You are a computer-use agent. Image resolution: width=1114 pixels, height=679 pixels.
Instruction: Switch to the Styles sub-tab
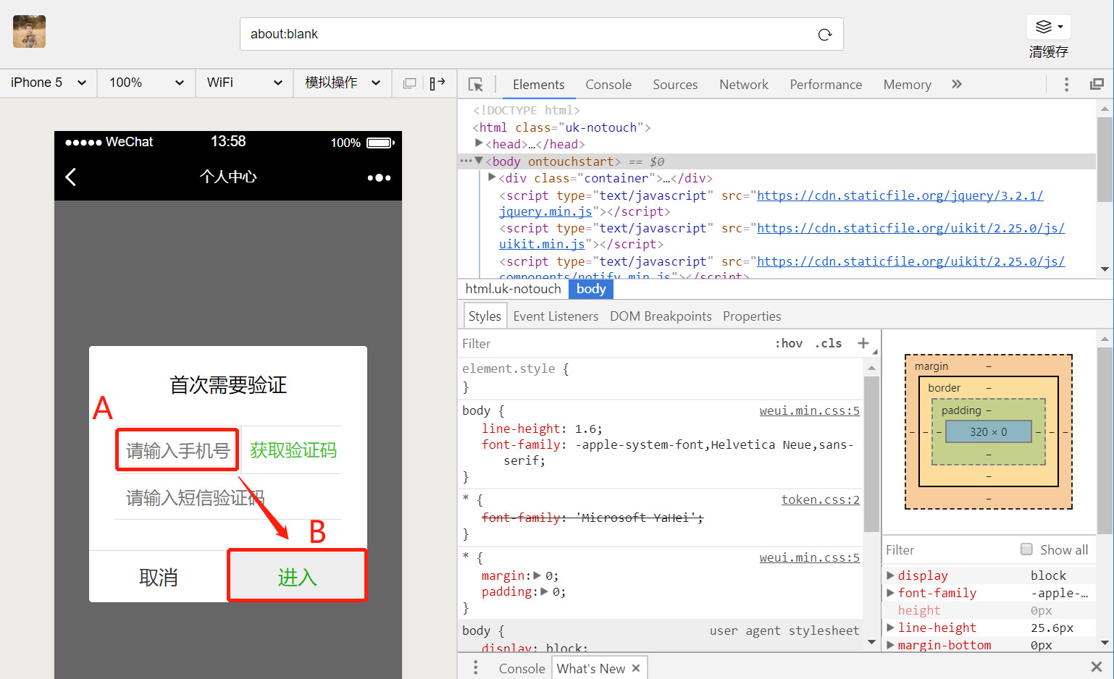coord(485,316)
